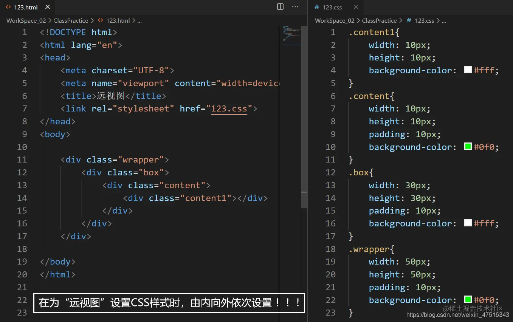This screenshot has height=322, width=513.
Task: Open white color swatch in .box rule
Action: [x=468, y=223]
